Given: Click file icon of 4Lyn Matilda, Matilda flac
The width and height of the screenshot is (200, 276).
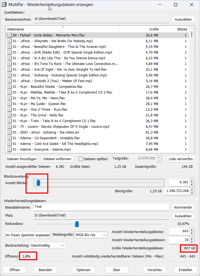Looking at the screenshot, I should tap(9, 92).
